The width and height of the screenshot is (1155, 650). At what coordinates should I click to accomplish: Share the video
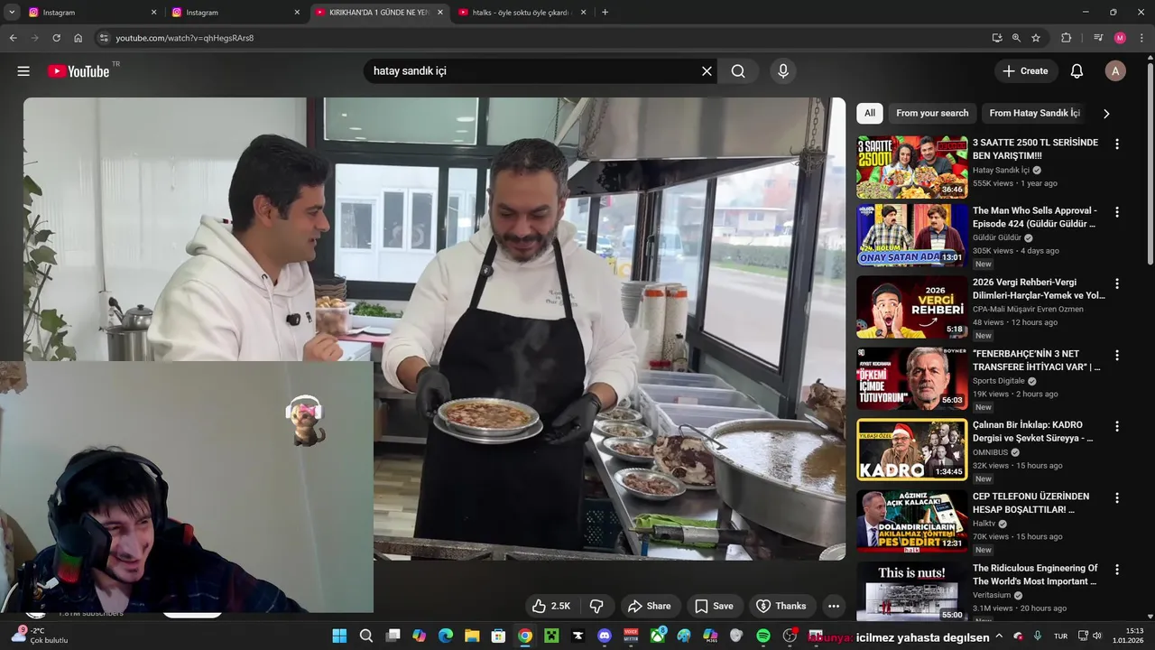650,606
